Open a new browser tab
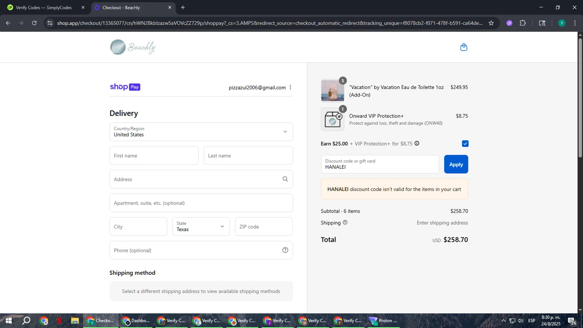The width and height of the screenshot is (583, 328). coord(183,7)
